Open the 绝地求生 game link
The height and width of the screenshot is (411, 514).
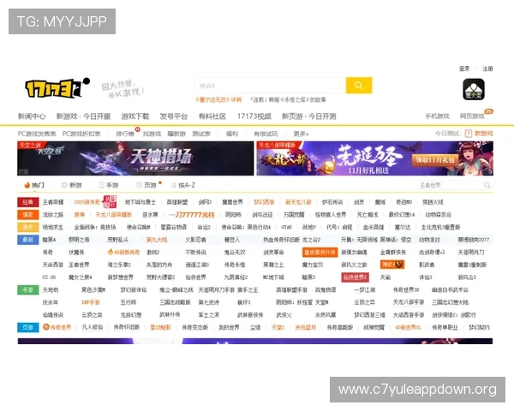[x=53, y=227]
